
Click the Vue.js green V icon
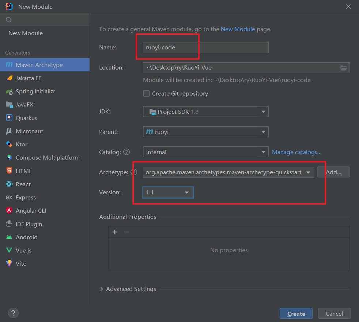click(x=9, y=250)
